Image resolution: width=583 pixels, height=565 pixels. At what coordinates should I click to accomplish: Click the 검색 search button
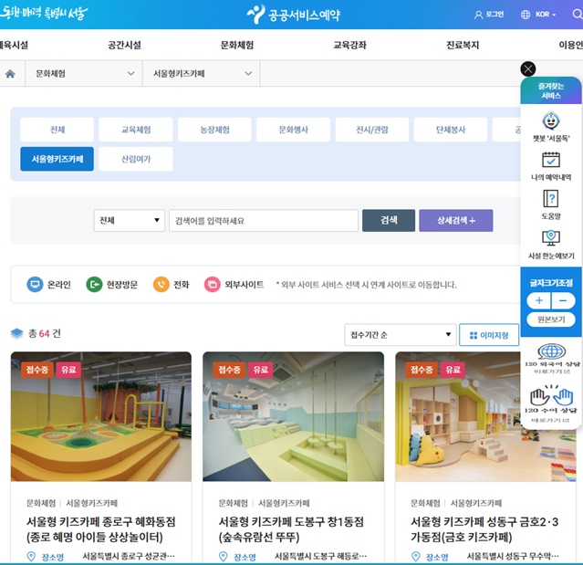(x=389, y=221)
